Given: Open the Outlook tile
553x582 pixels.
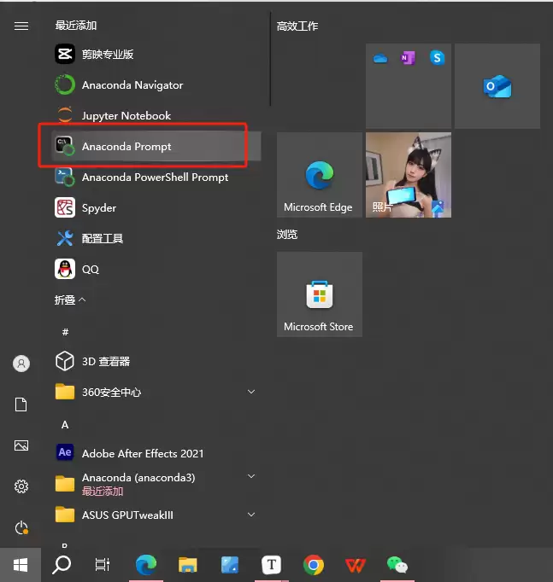Looking at the screenshot, I should coord(497,86).
